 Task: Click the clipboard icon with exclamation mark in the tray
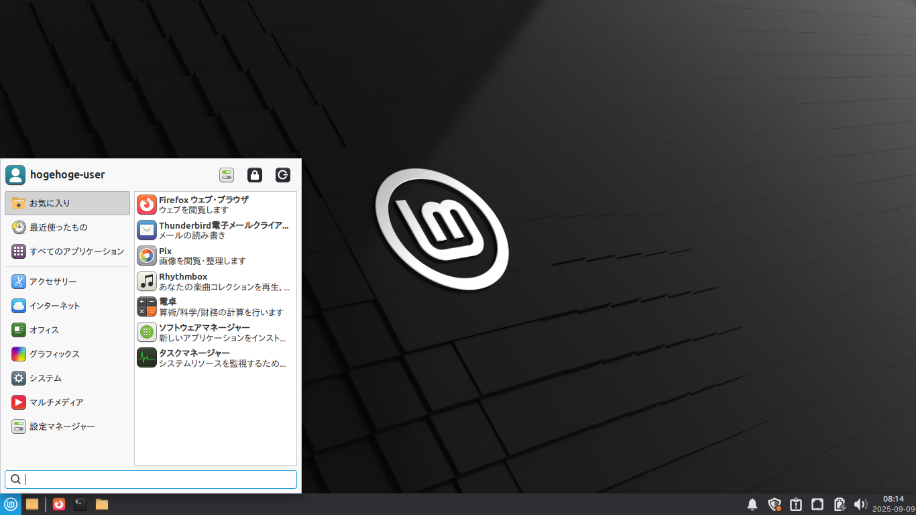click(x=796, y=504)
